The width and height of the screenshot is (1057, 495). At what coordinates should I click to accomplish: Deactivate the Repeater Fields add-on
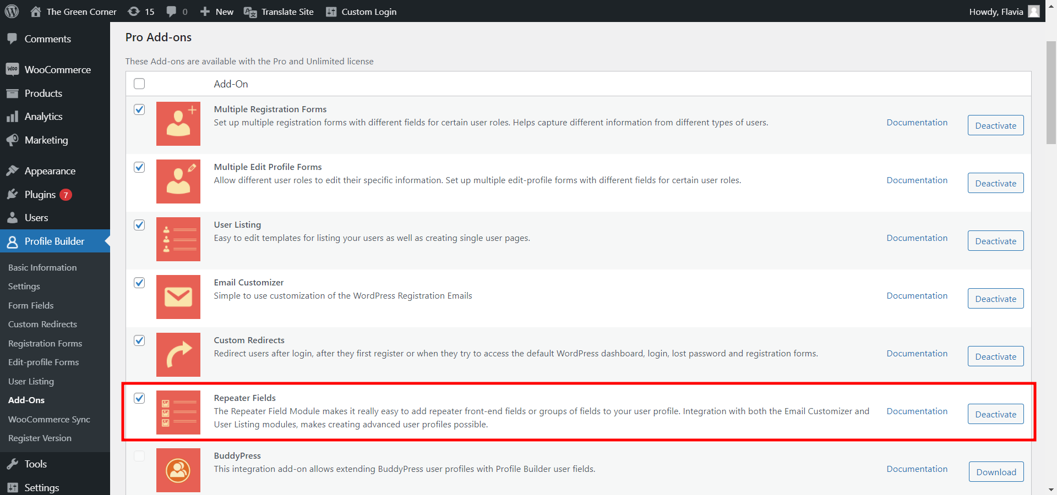tap(995, 414)
